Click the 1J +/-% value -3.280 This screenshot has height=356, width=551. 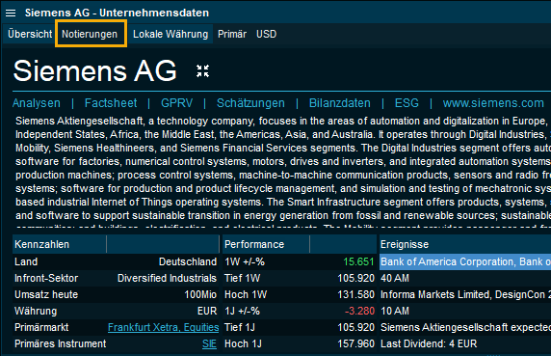pos(359,311)
